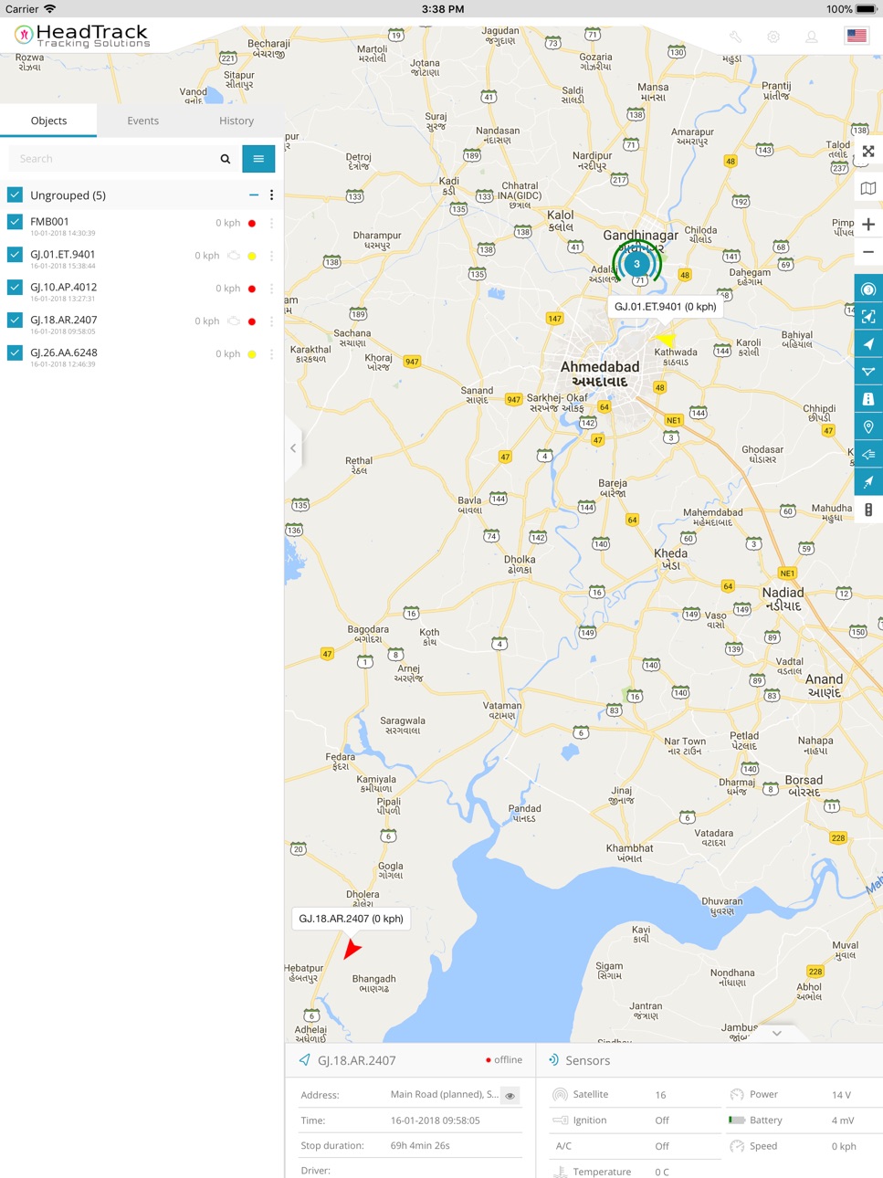Switch to the Events tab

142,121
